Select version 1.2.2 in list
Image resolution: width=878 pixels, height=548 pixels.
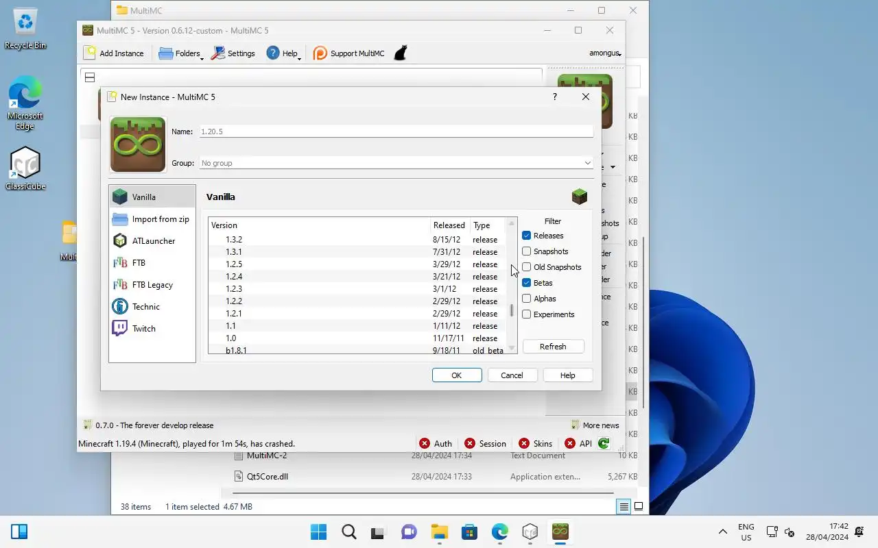tap(357, 301)
